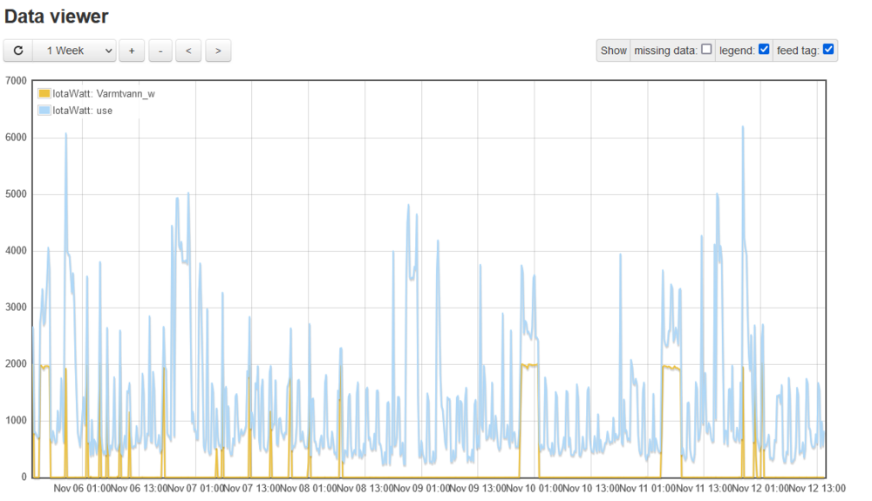Viewport: 872px width, 501px height.
Task: Select the IotaWatt: use legend label
Action: [x=83, y=111]
